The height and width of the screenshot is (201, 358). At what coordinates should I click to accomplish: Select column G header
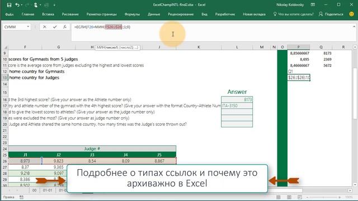(58, 47)
